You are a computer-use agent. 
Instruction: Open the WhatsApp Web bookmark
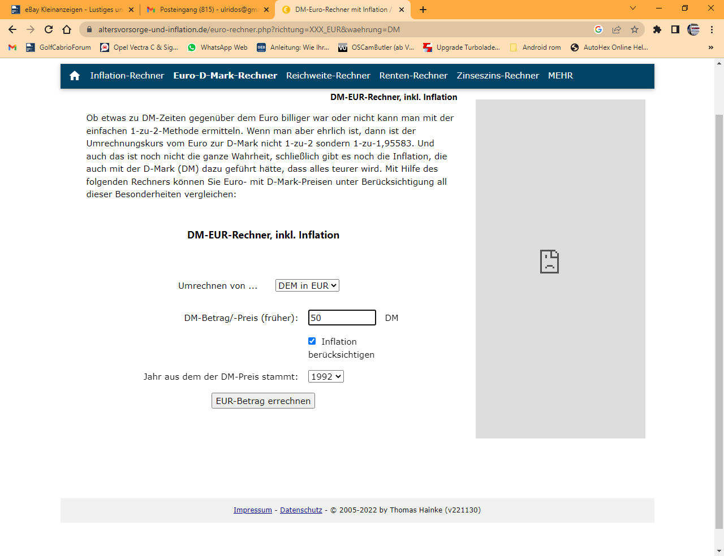pos(218,47)
